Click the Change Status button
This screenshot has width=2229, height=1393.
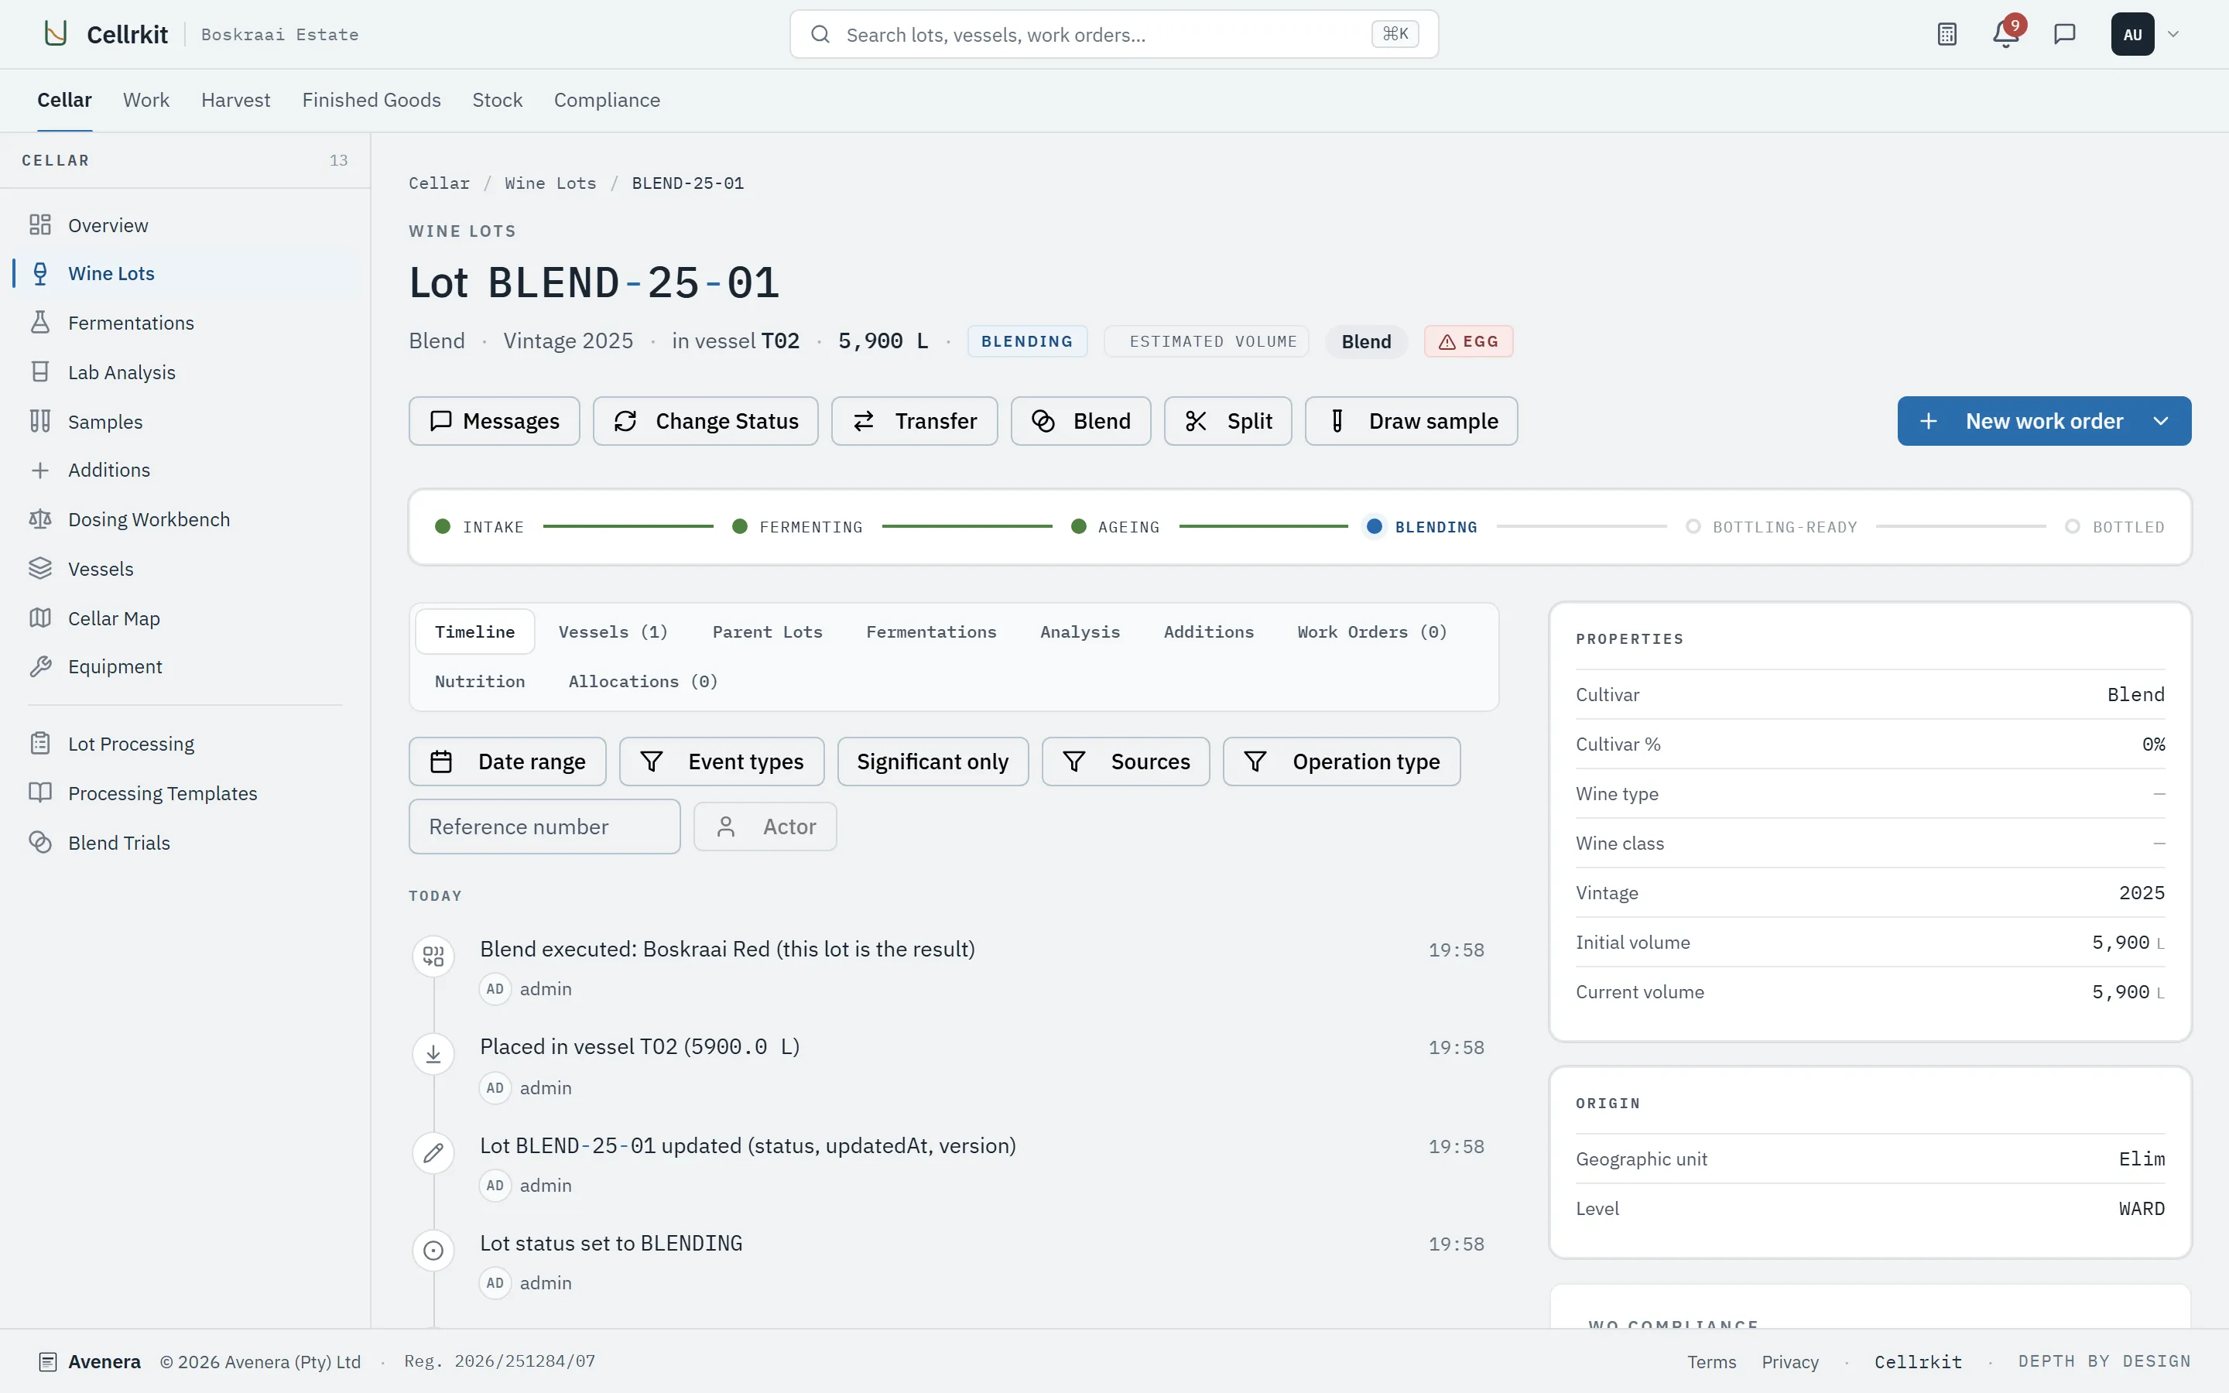(x=706, y=421)
